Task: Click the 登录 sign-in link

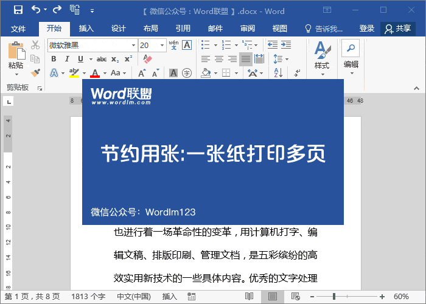Action: coord(367,29)
